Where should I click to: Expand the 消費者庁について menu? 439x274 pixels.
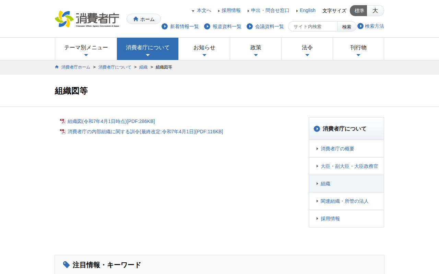tap(148, 49)
